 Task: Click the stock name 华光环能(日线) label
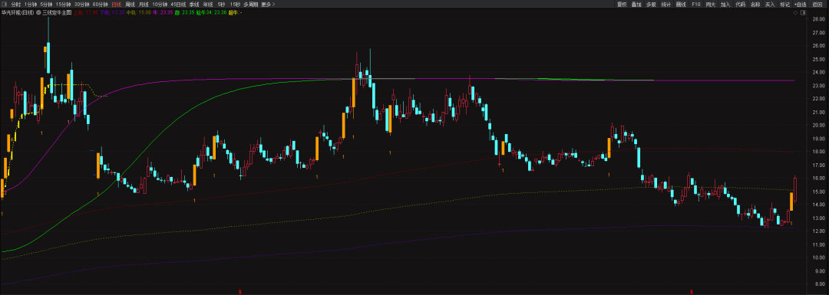tap(18, 12)
